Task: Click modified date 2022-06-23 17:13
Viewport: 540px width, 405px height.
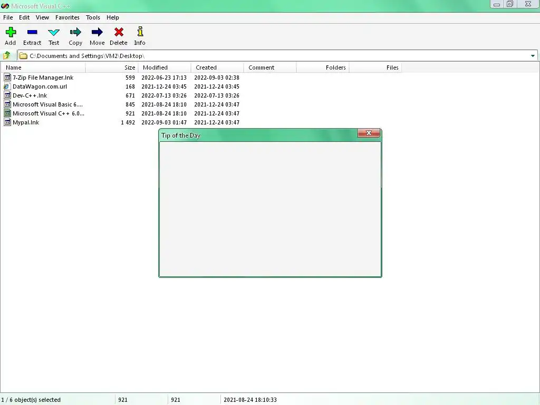Action: [x=164, y=78]
